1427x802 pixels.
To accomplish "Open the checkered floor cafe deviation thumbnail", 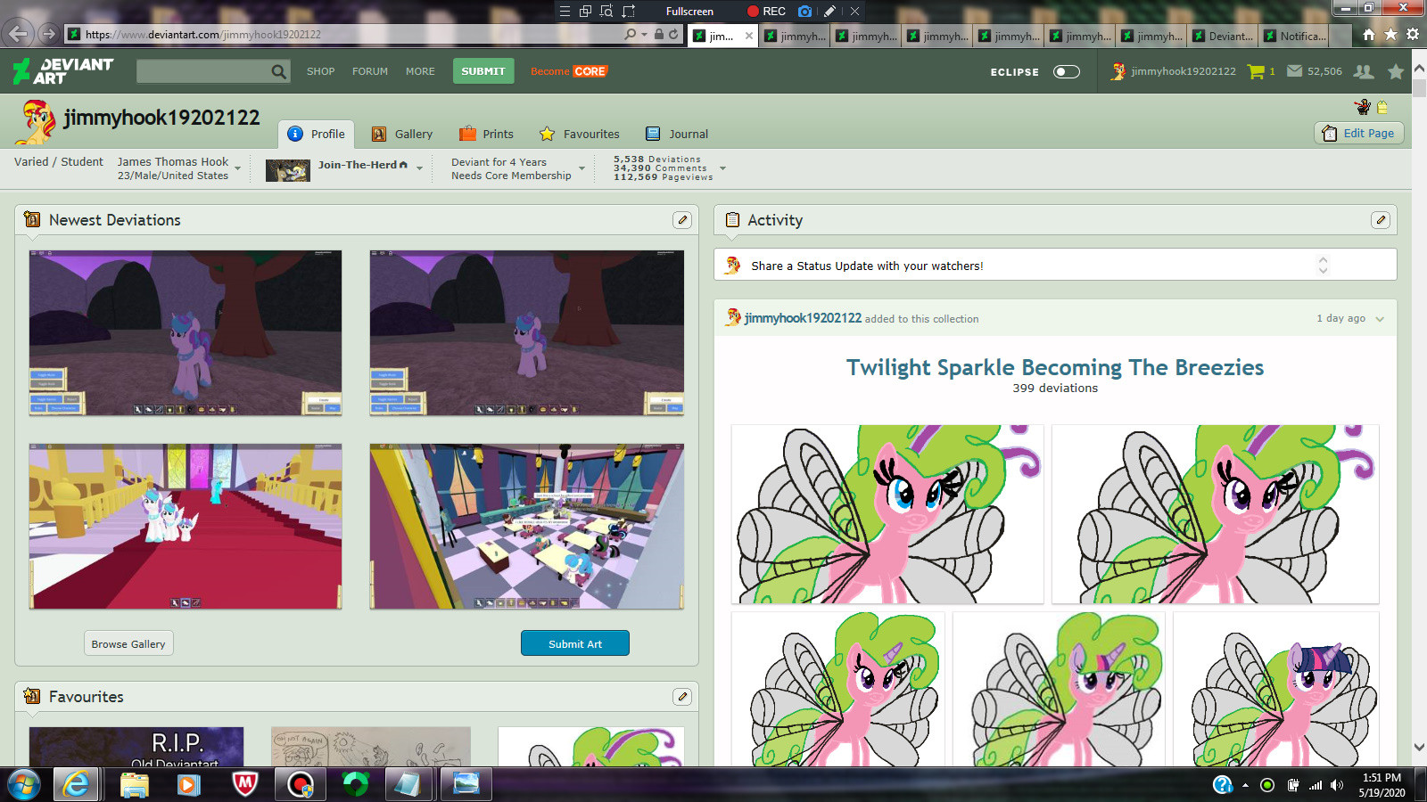I will (x=527, y=527).
